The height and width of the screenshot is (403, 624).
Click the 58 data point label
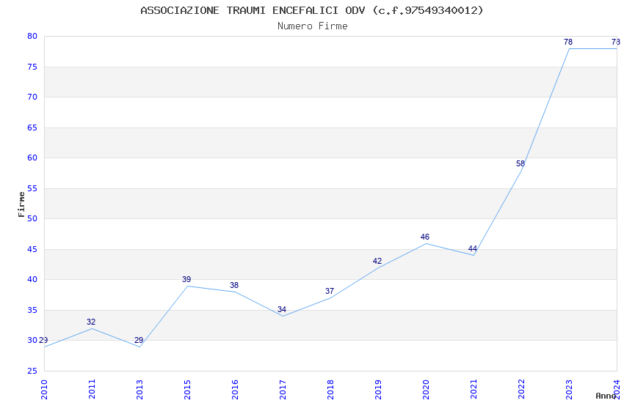pyautogui.click(x=520, y=163)
